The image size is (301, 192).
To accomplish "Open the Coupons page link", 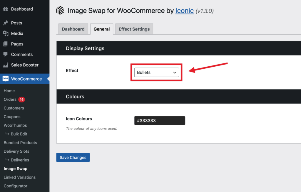I will coord(12,117).
